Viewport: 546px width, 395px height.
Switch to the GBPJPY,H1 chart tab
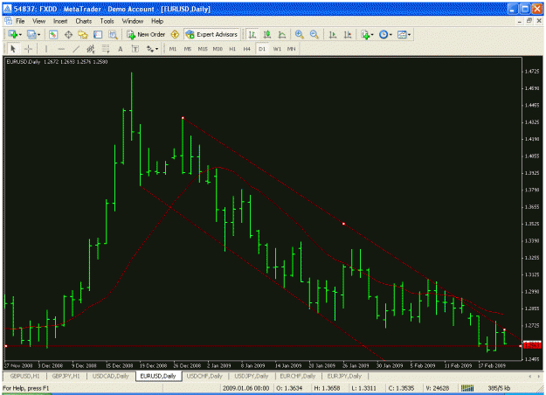point(66,376)
